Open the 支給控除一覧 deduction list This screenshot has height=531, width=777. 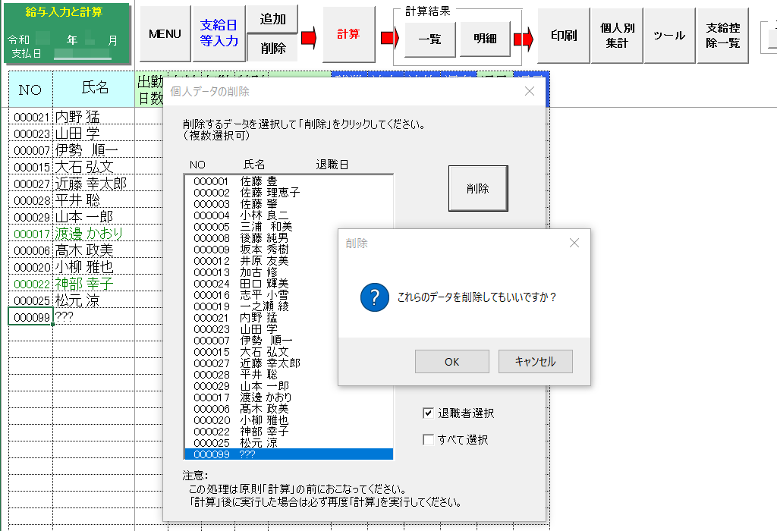click(722, 34)
